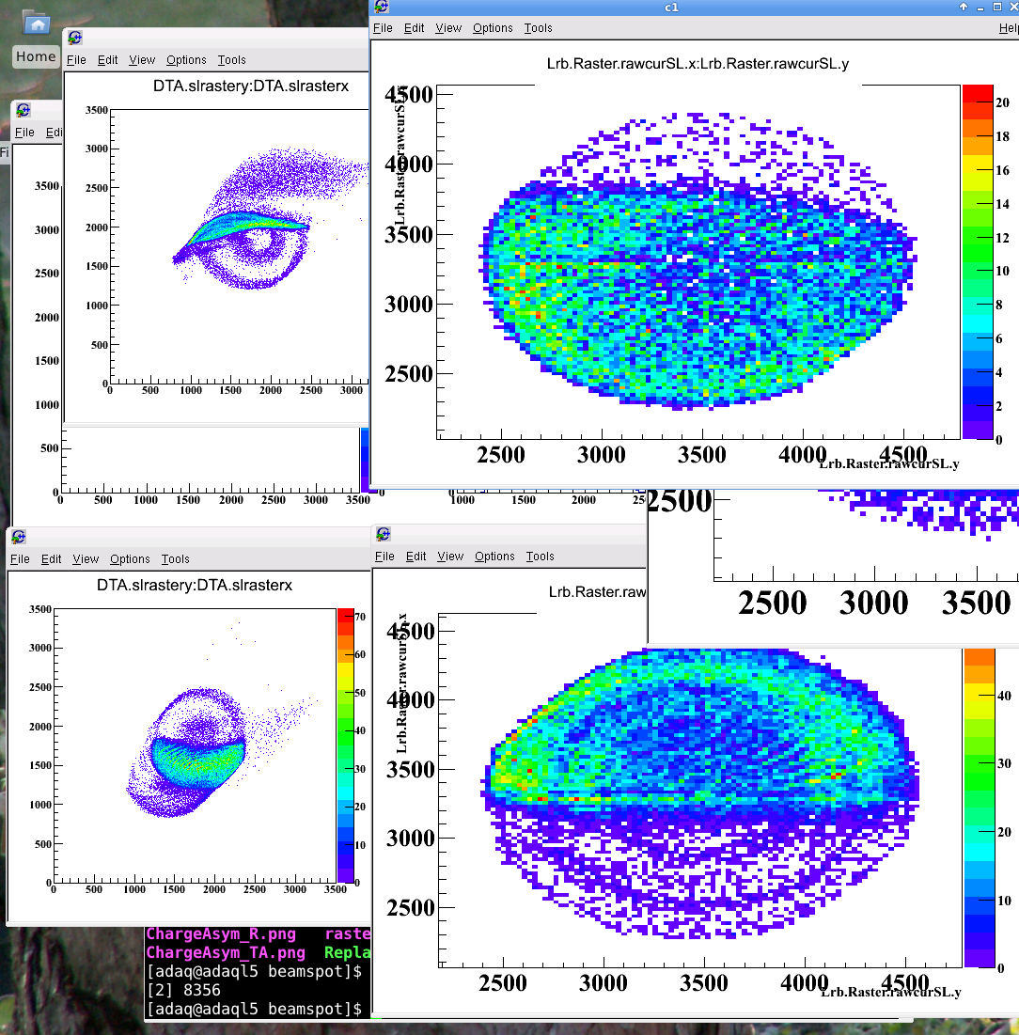
Task: Click the last beamspot prompt in terminal
Action: 254,1009
